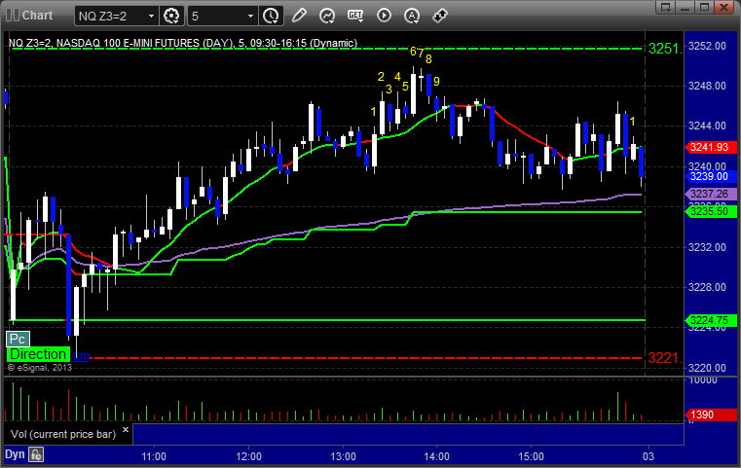The height and width of the screenshot is (468, 741).
Task: Close the Chart window
Action: [x=724, y=7]
